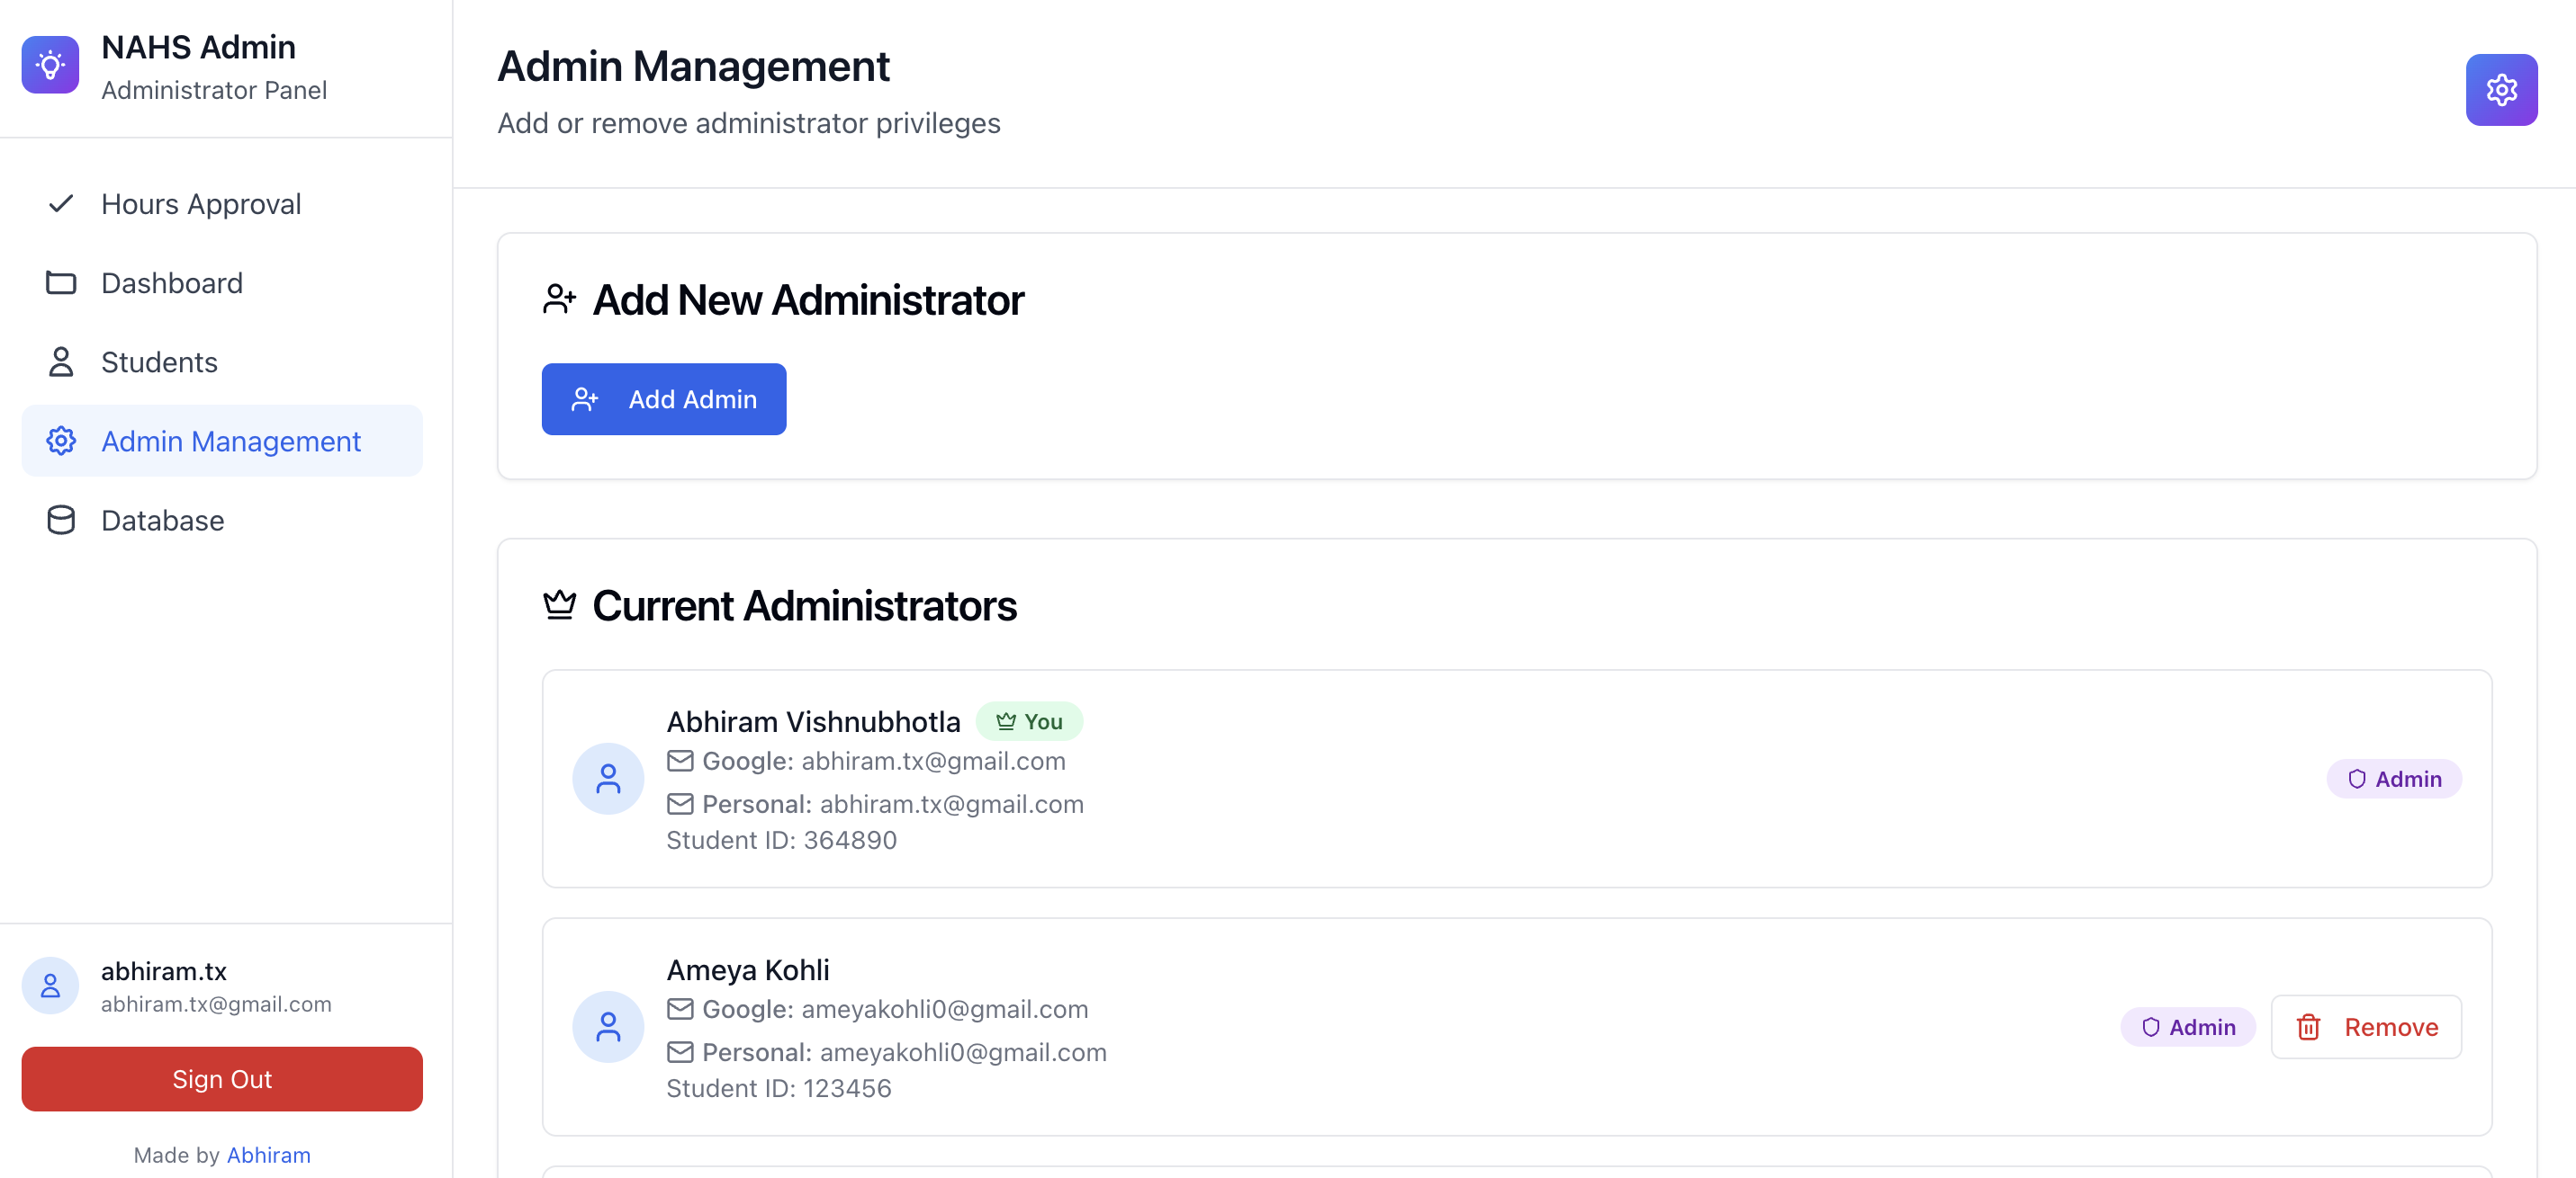Select the Students person icon
The image size is (2576, 1178).
tap(61, 361)
